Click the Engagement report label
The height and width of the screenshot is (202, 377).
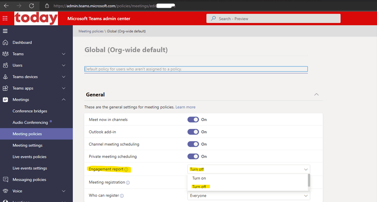coord(106,169)
